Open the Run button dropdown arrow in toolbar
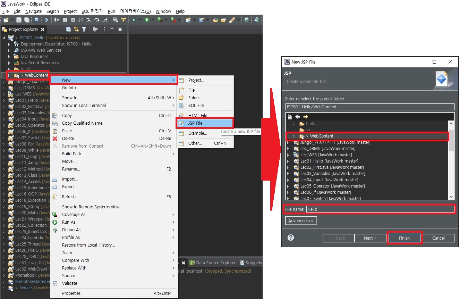 (153, 20)
